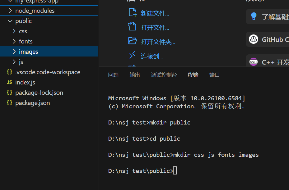Click the Open Folder icon

(133, 41)
